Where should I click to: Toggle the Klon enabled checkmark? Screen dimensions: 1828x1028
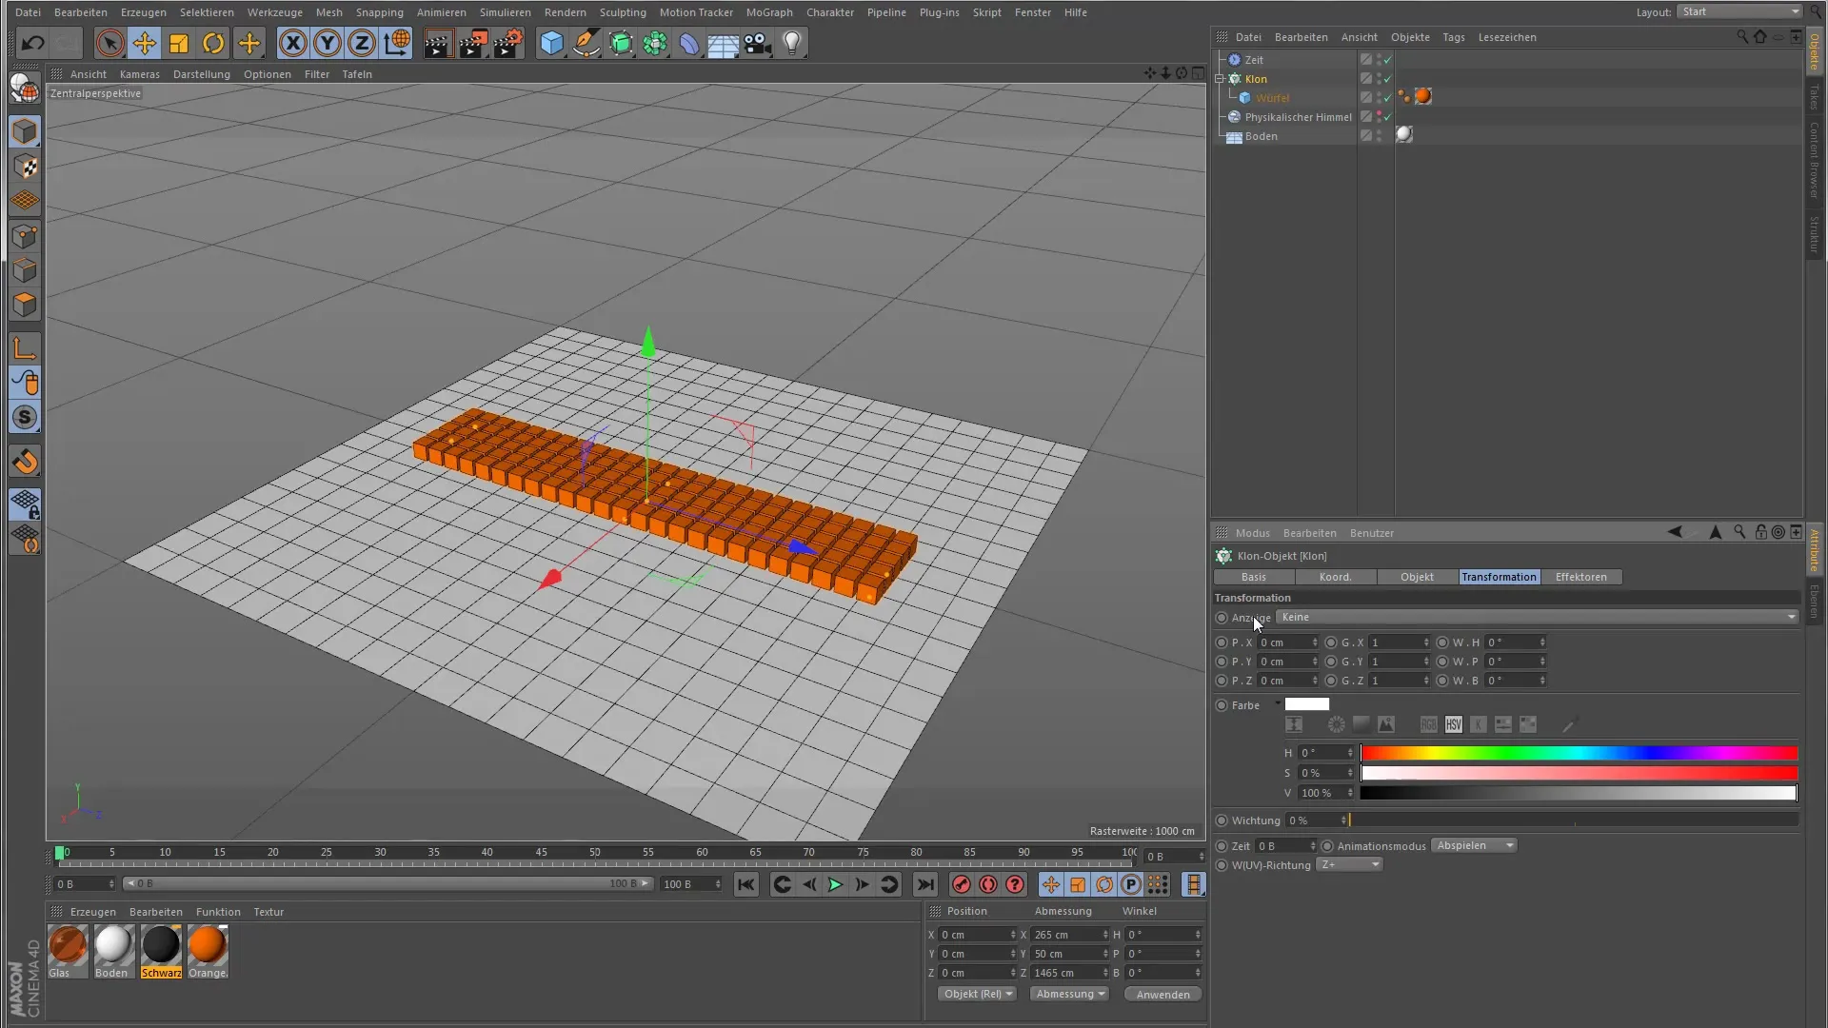1387,79
